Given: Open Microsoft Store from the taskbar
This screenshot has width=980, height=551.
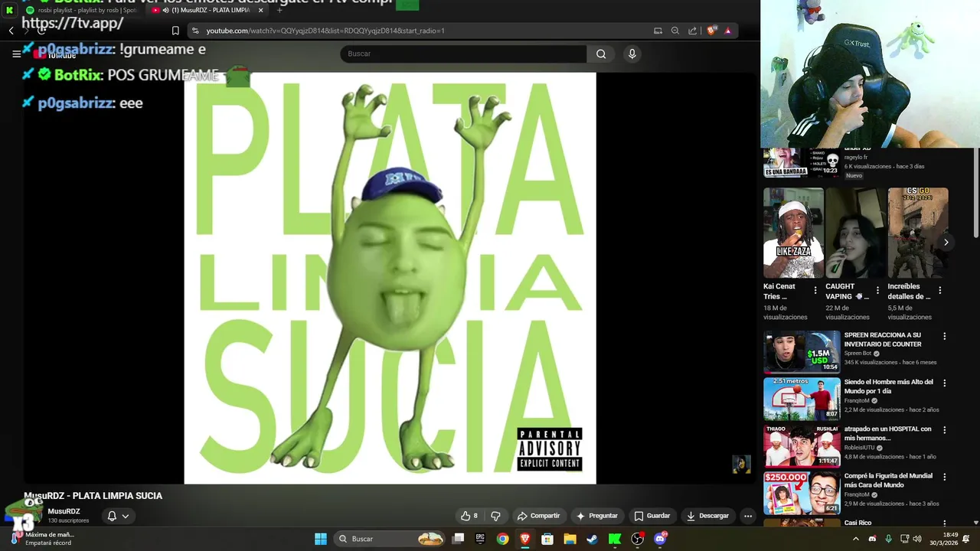Looking at the screenshot, I should [x=547, y=539].
